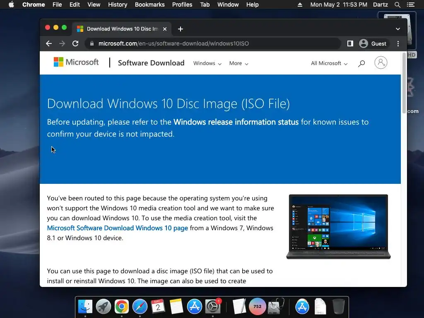Open the Window menu
Screen dimensions: 424x318
[228, 5]
